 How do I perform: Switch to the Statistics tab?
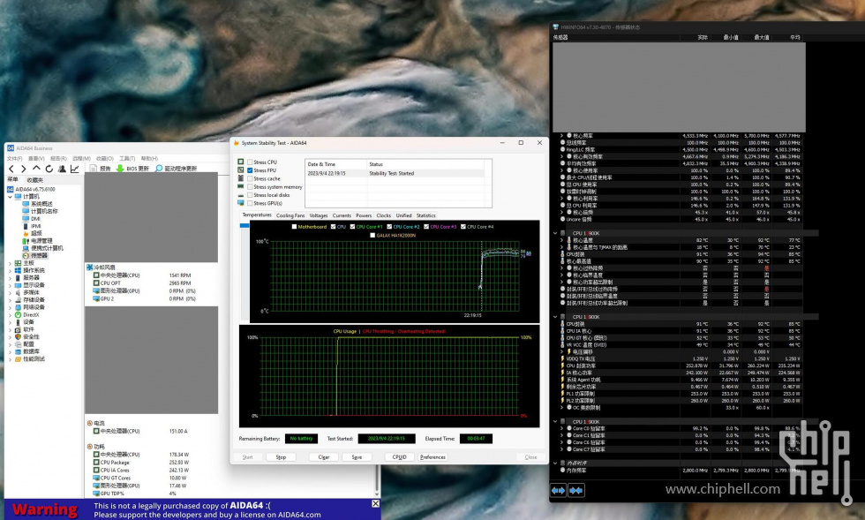(x=425, y=215)
